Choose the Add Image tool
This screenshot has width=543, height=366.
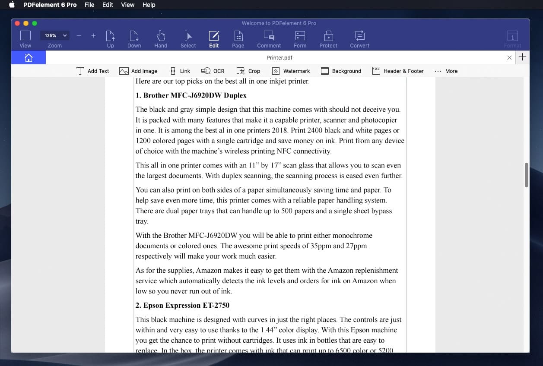[138, 71]
